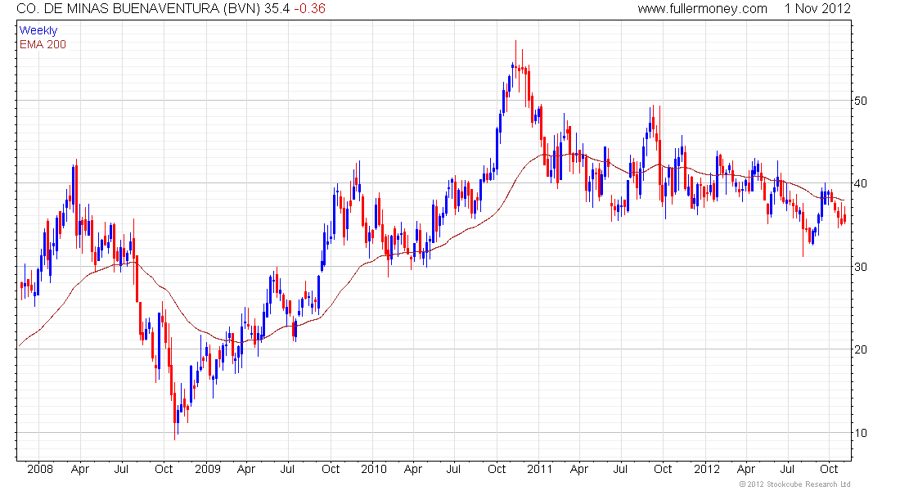Select the 2010 year marker on time axis
The height and width of the screenshot is (491, 900).
click(373, 470)
